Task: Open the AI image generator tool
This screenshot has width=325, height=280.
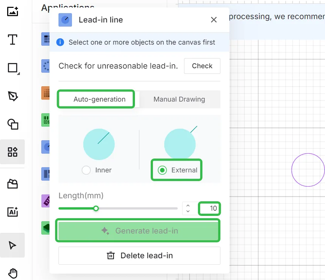Action: pyautogui.click(x=12, y=212)
